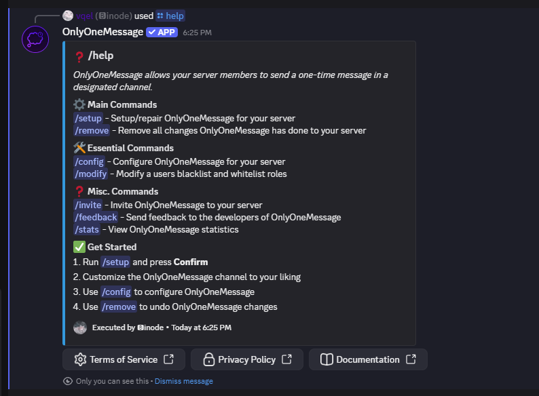
Task: Dismiss the ephemeral message
Action: [x=183, y=381]
